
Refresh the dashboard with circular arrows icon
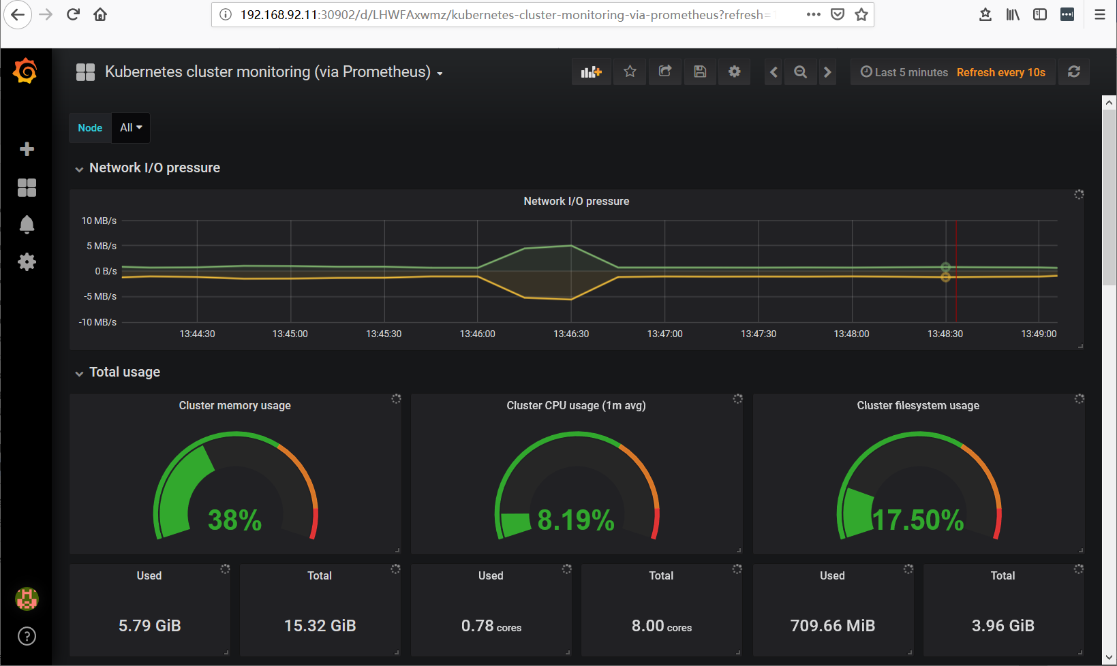1074,72
